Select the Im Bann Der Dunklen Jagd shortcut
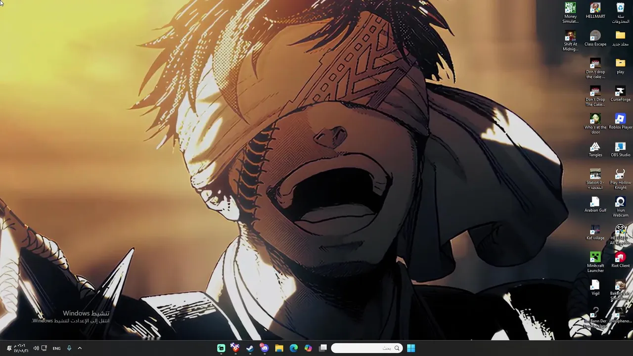633x356 pixels. point(595,317)
